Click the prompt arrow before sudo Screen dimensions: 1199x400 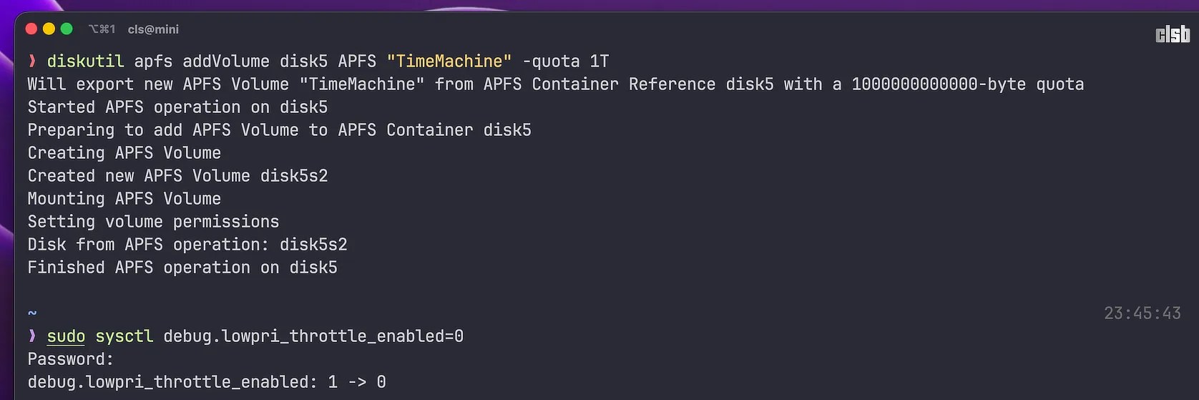coord(32,336)
